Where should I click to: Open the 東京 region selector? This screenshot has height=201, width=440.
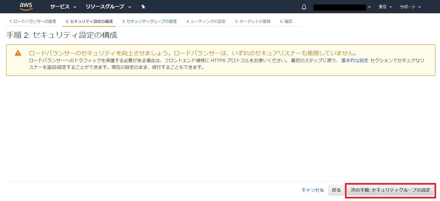(x=385, y=7)
